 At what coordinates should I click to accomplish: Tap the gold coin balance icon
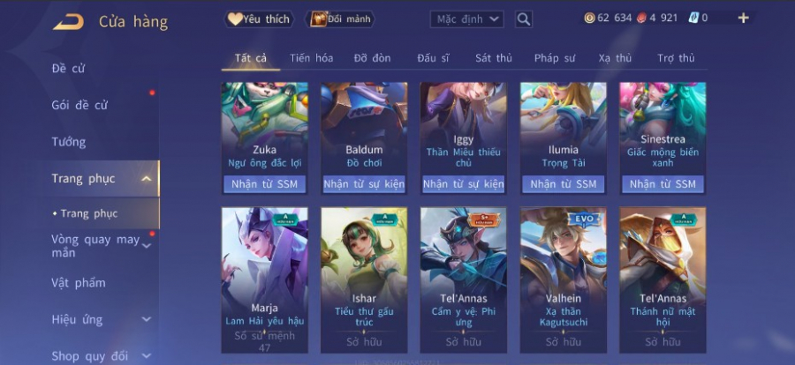coord(589,19)
